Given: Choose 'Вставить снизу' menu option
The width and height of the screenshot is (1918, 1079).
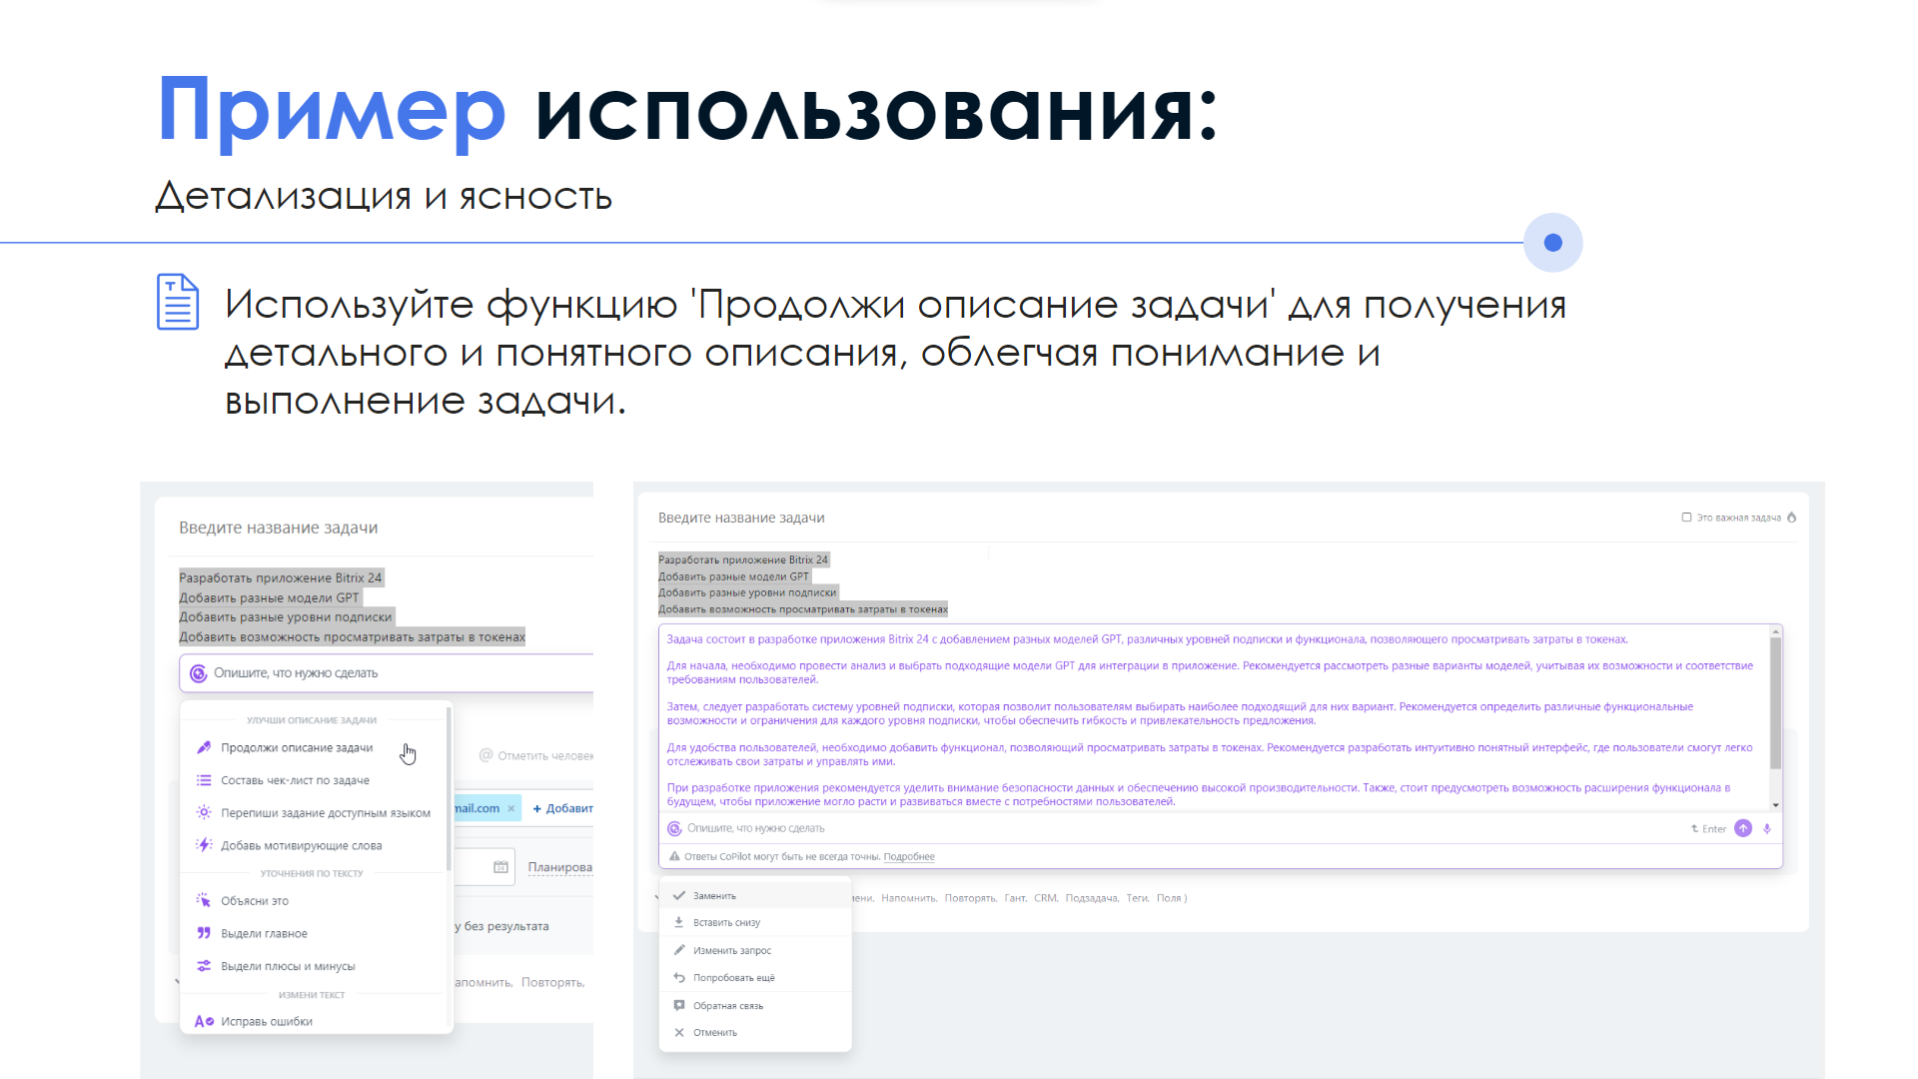Looking at the screenshot, I should click(x=726, y=923).
